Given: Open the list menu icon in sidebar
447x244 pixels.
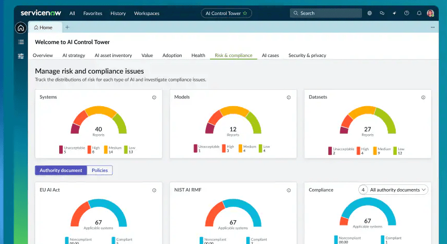Looking at the screenshot, I should pyautogui.click(x=21, y=42).
